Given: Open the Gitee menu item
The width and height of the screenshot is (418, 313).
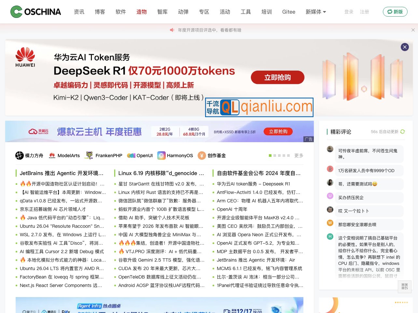Looking at the screenshot, I should [288, 12].
